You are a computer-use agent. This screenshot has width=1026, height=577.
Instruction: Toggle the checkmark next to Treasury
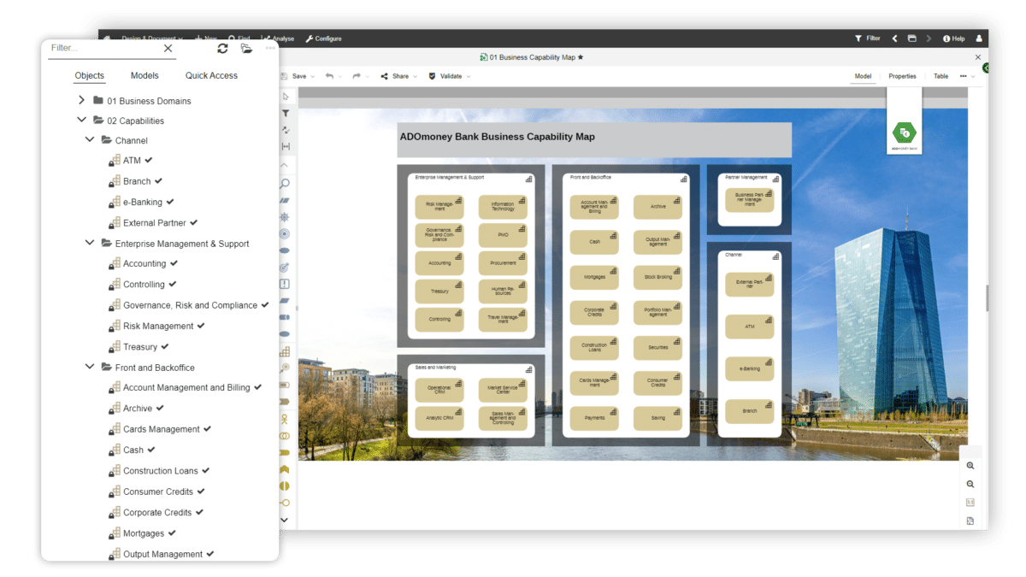coord(165,346)
